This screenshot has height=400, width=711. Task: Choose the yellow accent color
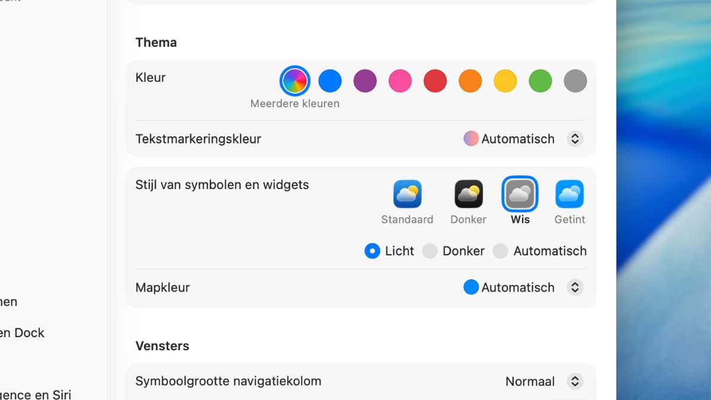coord(505,81)
